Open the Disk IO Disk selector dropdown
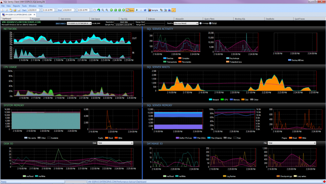This screenshot has width=326, height=184. [x=115, y=143]
